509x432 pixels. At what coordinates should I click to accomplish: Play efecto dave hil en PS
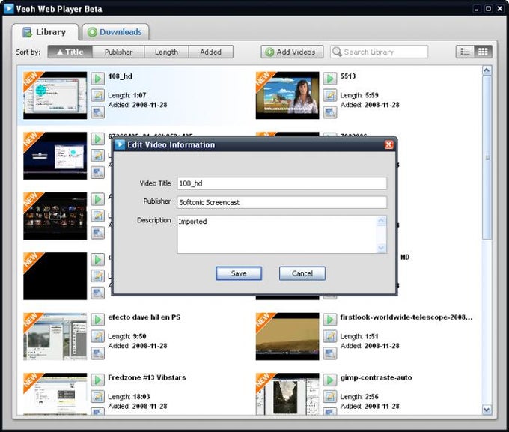pyautogui.click(x=98, y=320)
